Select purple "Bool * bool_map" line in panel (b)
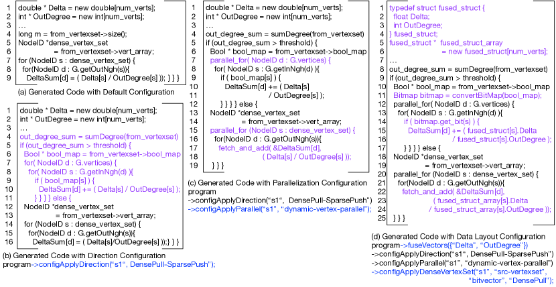This screenshot has height=287, width=556. (x=102, y=154)
